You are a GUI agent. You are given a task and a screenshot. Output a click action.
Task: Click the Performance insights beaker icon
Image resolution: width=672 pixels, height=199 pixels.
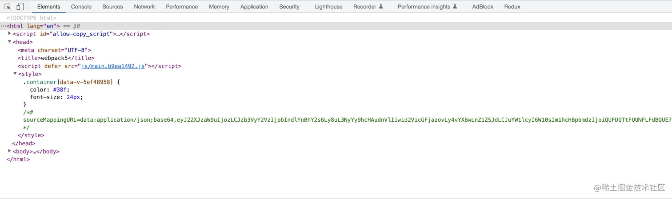455,7
